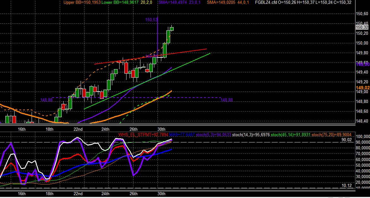370x198 pixels.
Task: Click the 40,0000 stochastic axis value
Action: 362,171
